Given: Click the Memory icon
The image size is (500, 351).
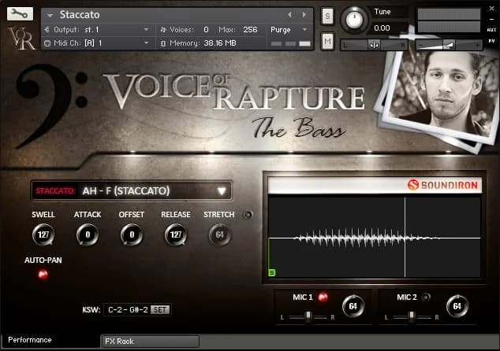Looking at the screenshot, I should 163,43.
